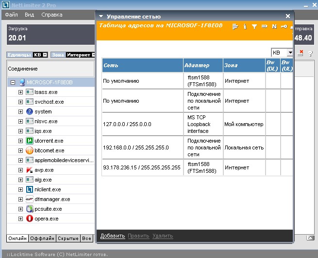Open the aligned-lines list view icon in the orange header
The height and width of the screenshot is (258, 318).
click(235, 27)
